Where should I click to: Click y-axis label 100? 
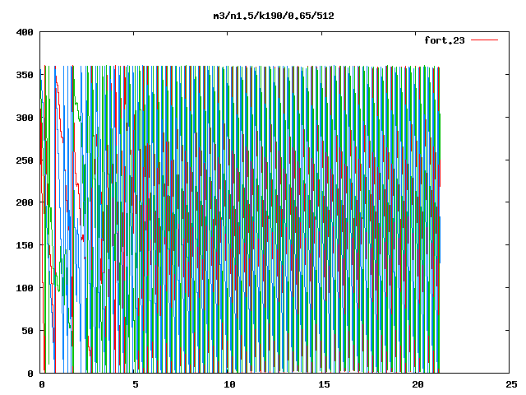pyautogui.click(x=25, y=288)
